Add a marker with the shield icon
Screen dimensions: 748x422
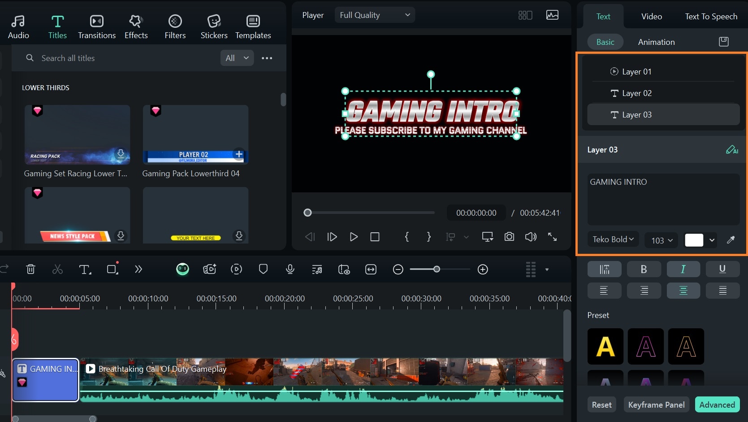[263, 269]
